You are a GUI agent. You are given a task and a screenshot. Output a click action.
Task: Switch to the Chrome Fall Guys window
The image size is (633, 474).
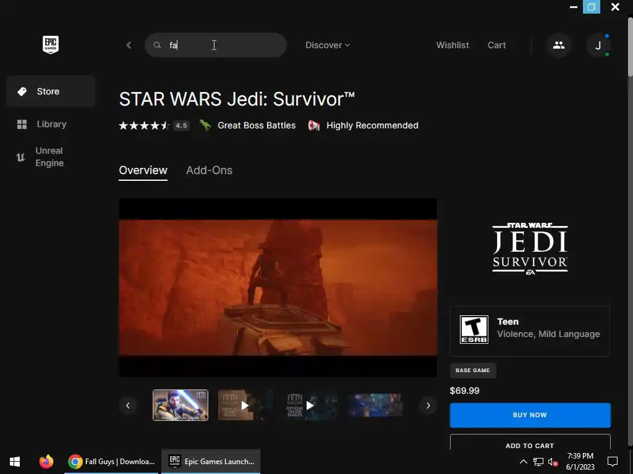tap(111, 462)
